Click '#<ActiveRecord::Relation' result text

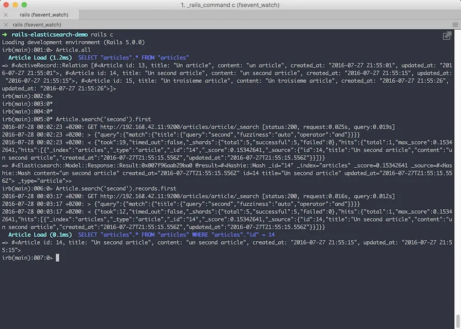(49, 65)
